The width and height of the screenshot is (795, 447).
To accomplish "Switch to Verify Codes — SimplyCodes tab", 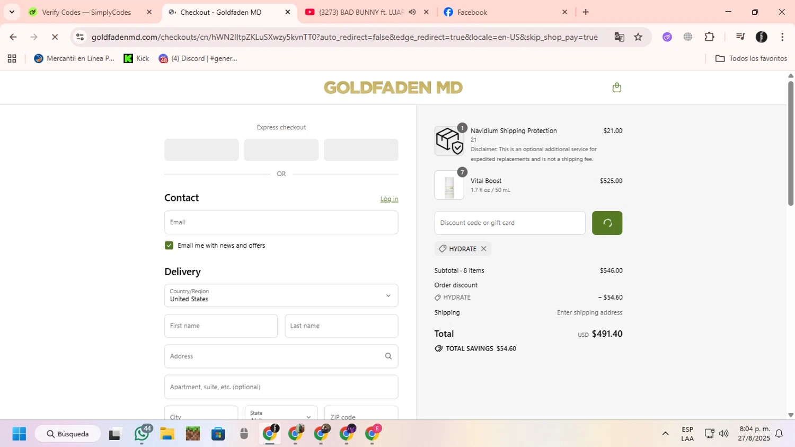I will coord(86,12).
